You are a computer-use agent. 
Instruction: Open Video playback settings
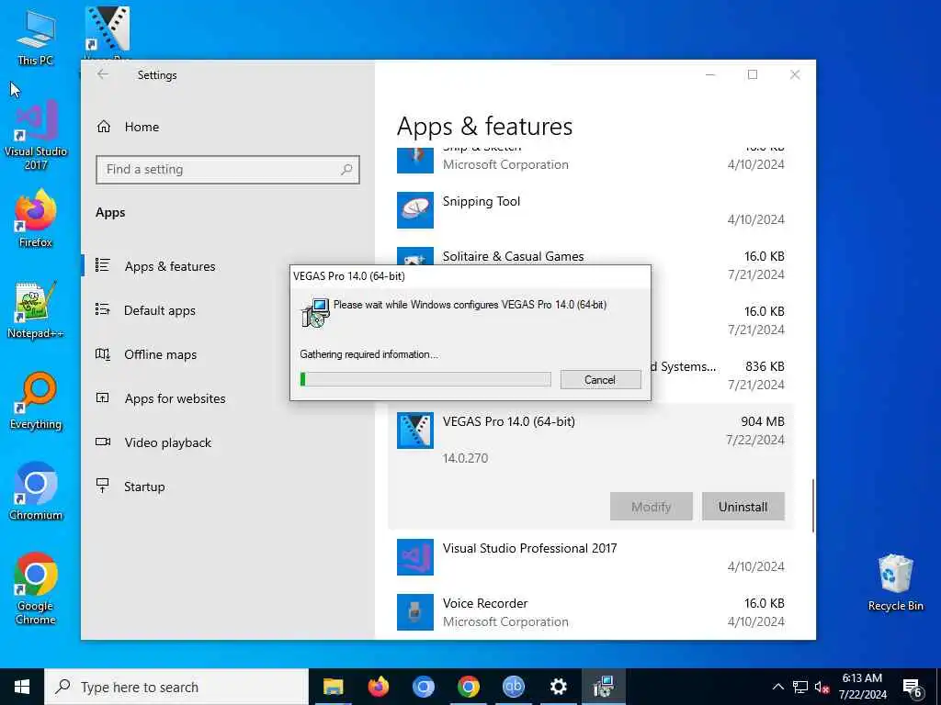[167, 442]
